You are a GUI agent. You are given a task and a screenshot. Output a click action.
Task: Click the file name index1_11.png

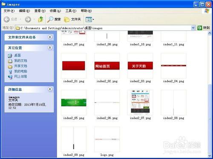tap(173, 45)
